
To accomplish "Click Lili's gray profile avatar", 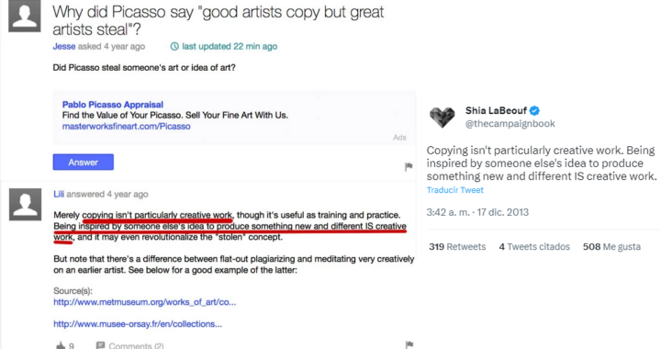I will coord(26,204).
